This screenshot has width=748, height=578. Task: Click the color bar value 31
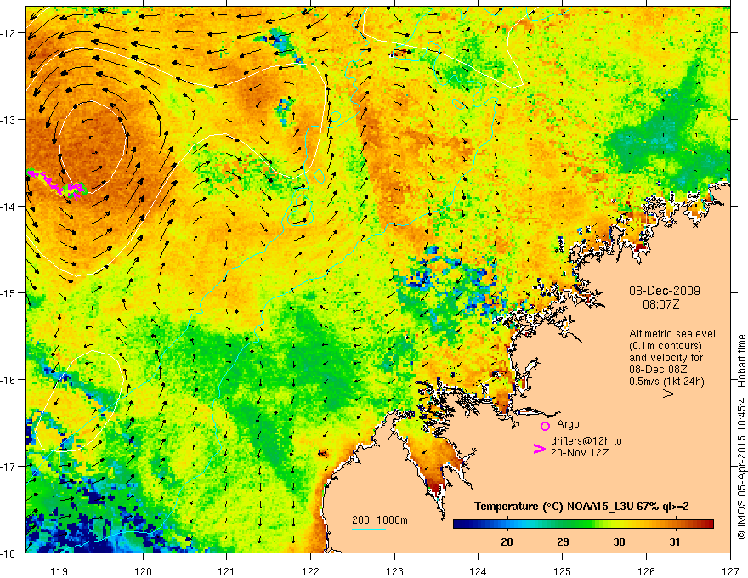point(674,541)
